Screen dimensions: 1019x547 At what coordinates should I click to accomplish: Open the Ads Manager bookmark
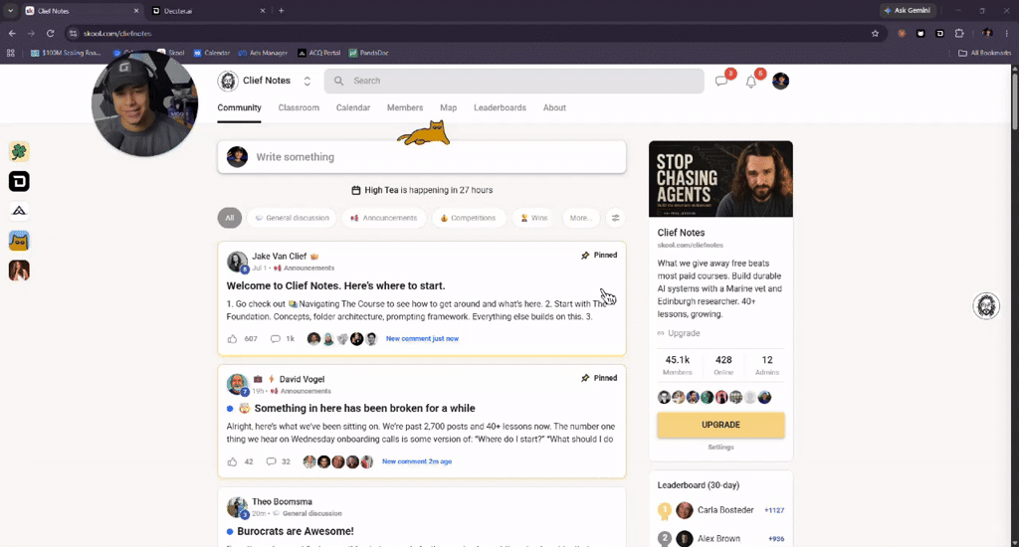(263, 53)
